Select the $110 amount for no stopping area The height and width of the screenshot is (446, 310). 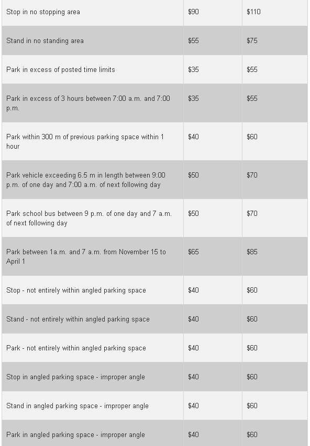(x=253, y=12)
